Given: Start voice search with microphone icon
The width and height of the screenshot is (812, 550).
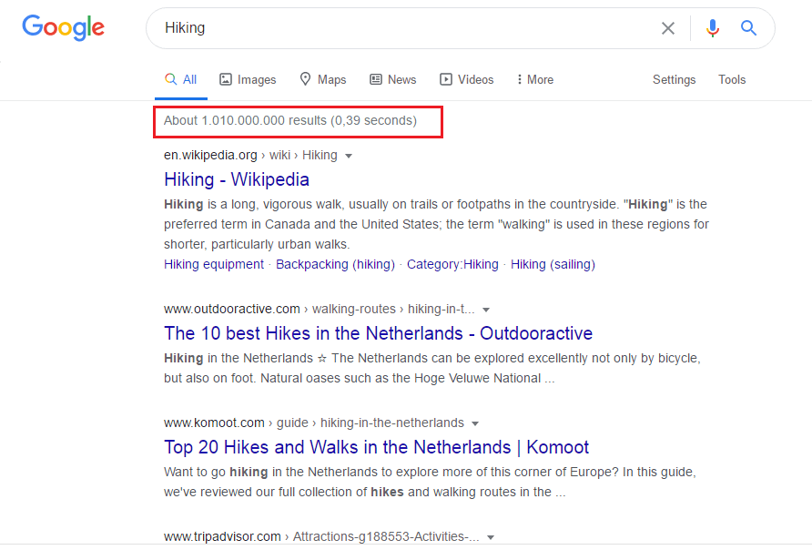Looking at the screenshot, I should pyautogui.click(x=713, y=28).
